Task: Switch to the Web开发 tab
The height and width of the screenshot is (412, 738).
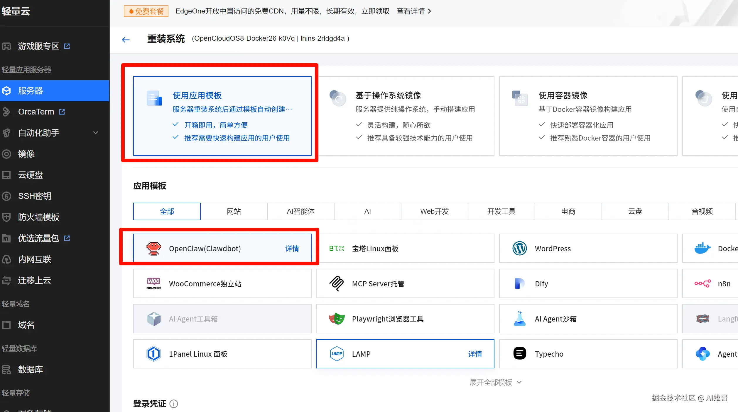Action: [x=434, y=211]
